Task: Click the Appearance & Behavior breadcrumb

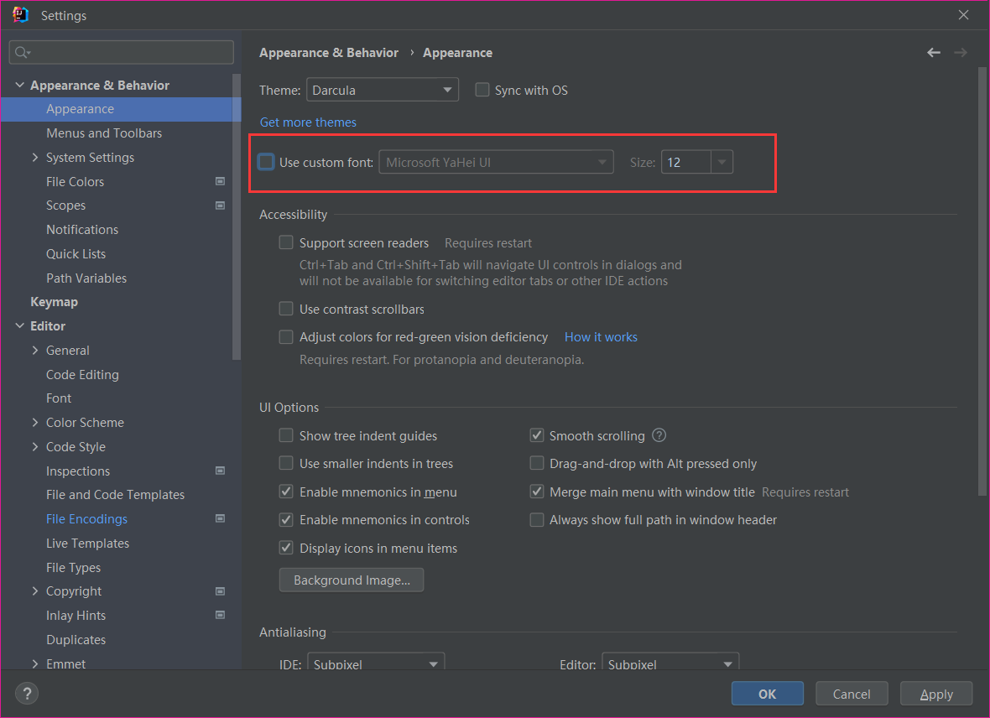Action: pos(329,52)
